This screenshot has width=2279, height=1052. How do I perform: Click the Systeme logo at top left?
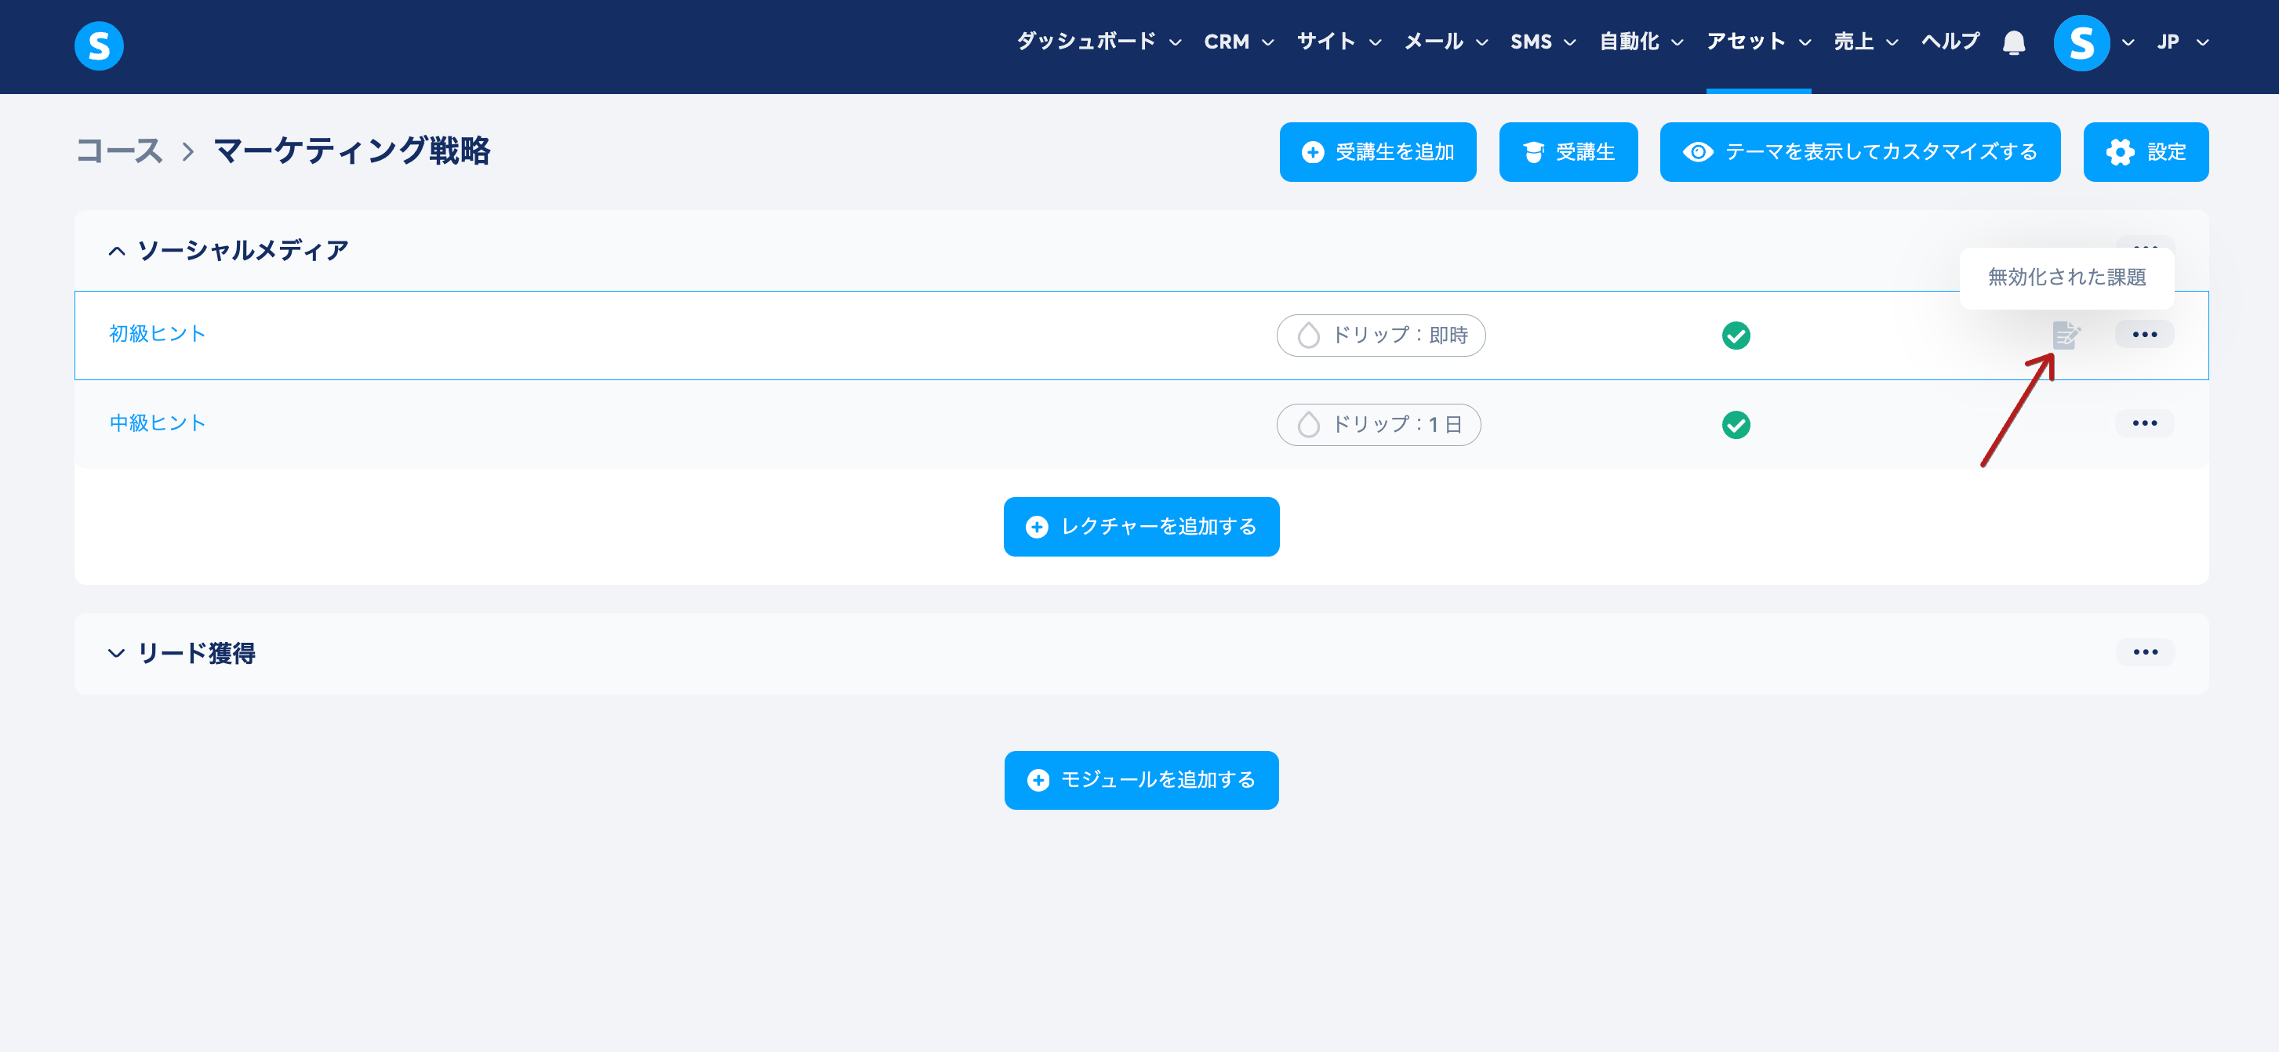[x=99, y=46]
